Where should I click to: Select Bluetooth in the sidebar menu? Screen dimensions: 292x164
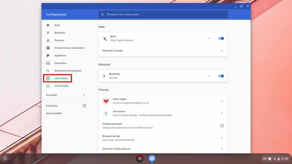[60, 33]
